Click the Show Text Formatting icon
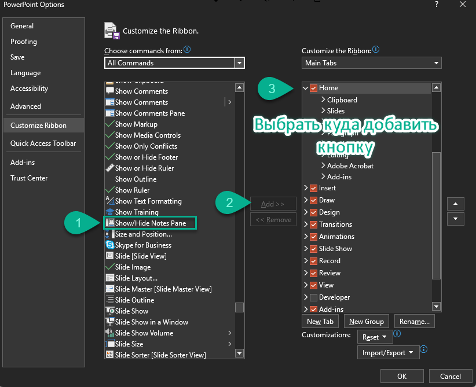Viewport: 476px width, 387px height. 109,201
